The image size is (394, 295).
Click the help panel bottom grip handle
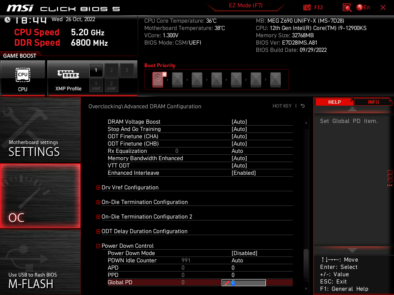tap(352, 250)
